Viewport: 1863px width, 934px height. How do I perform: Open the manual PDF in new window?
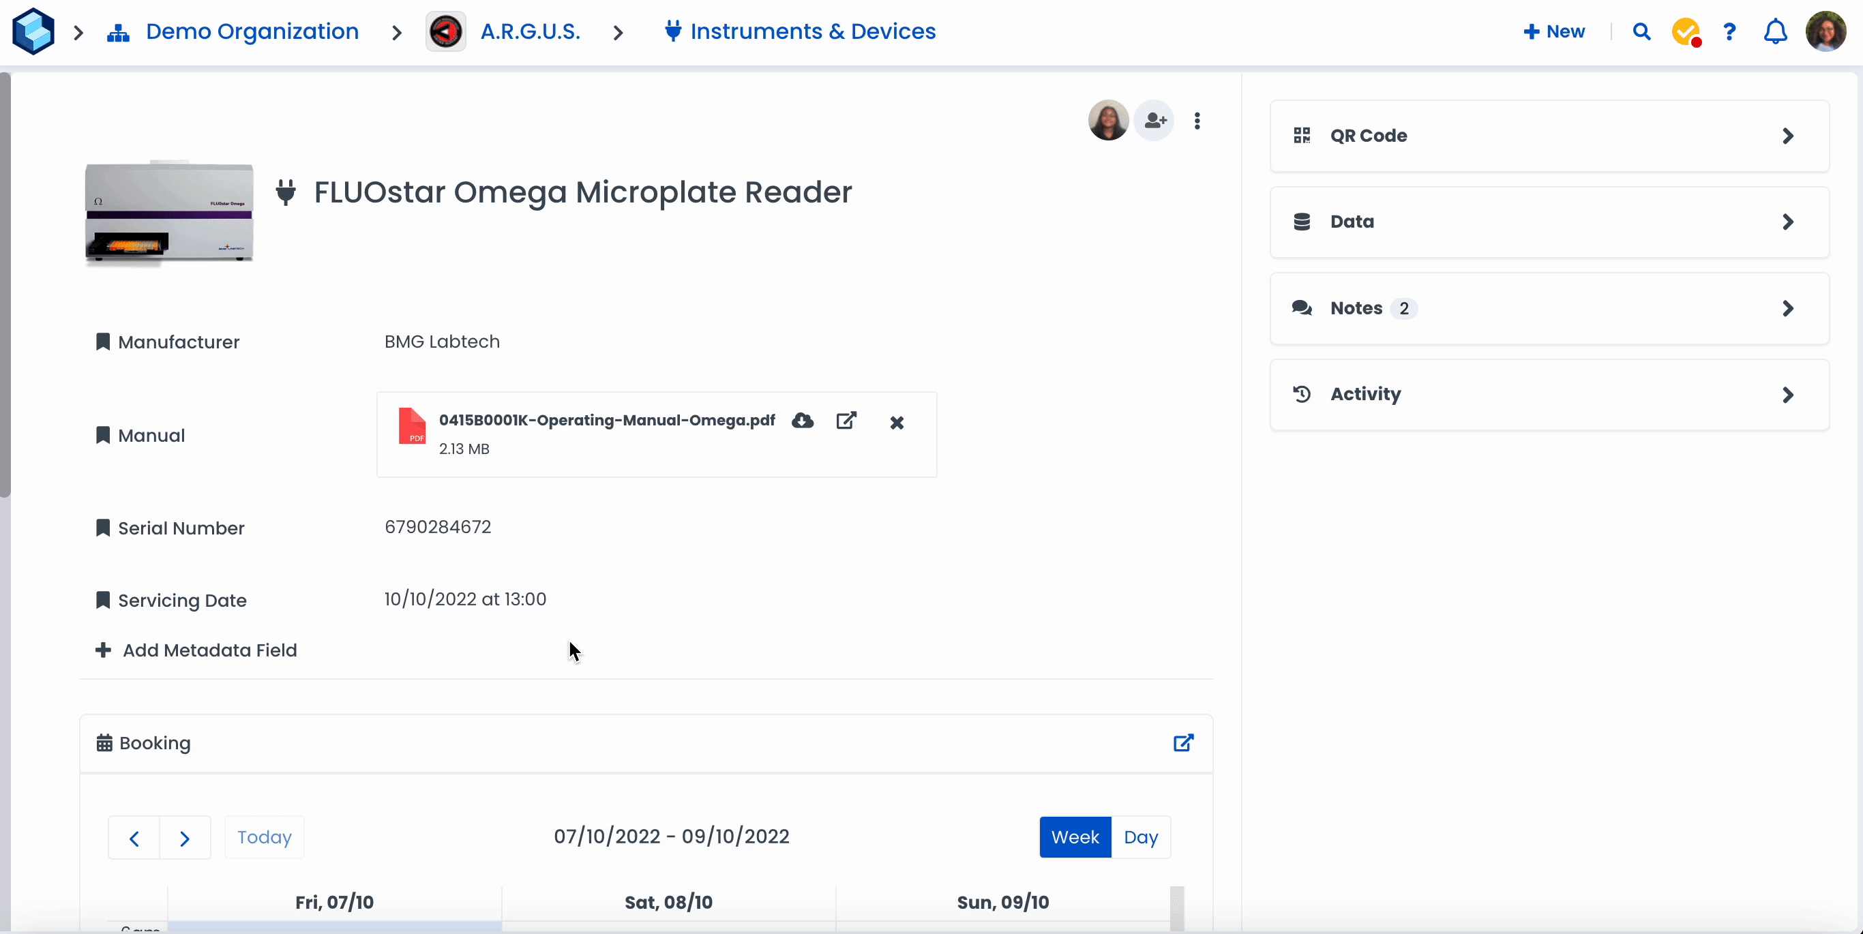click(846, 421)
